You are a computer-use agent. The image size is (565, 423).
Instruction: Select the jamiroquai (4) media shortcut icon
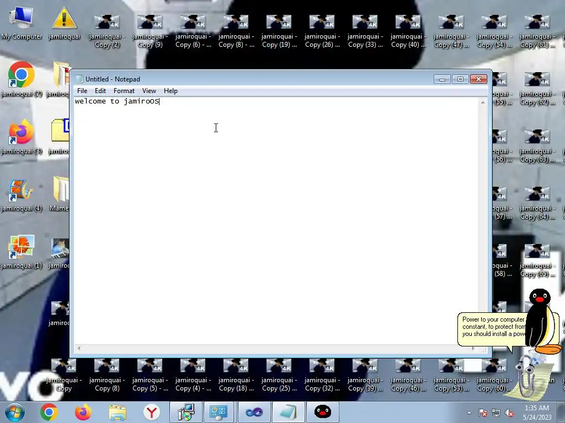(22, 194)
